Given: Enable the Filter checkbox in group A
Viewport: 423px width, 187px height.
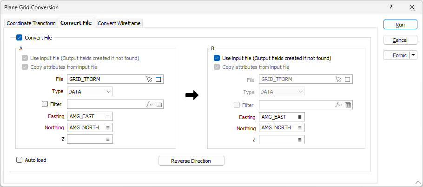Looking at the screenshot, I should pyautogui.click(x=45, y=104).
